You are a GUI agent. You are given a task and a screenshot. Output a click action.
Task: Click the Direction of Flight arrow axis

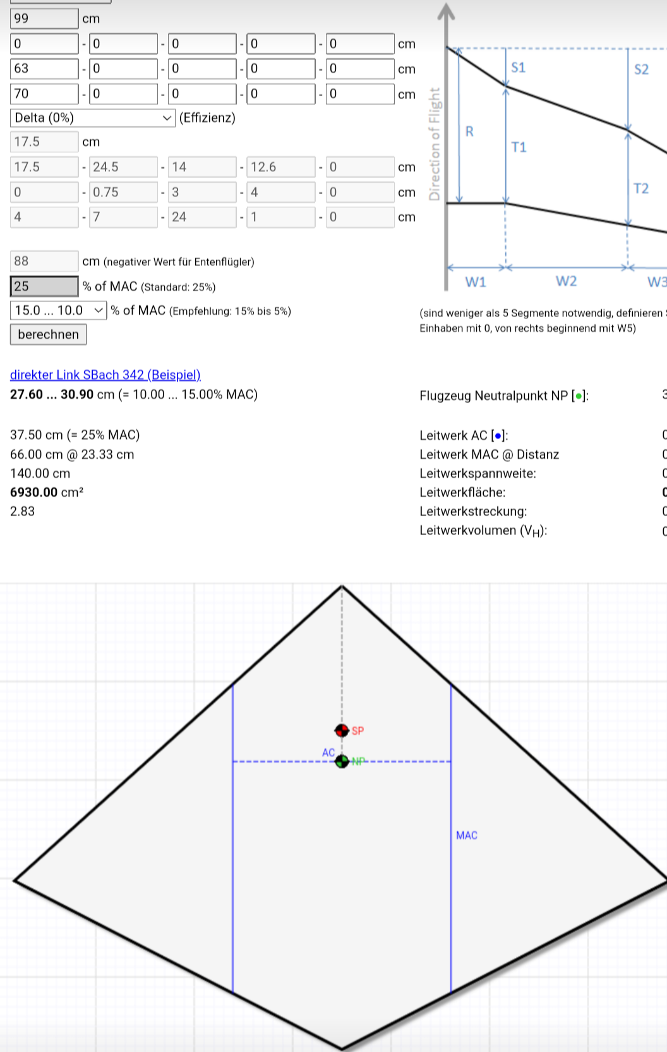tap(447, 145)
